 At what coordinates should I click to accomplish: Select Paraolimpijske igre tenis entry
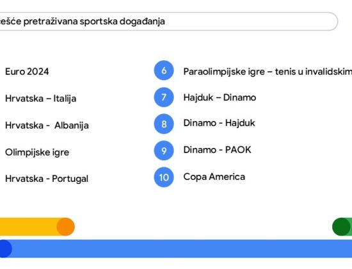(x=268, y=72)
